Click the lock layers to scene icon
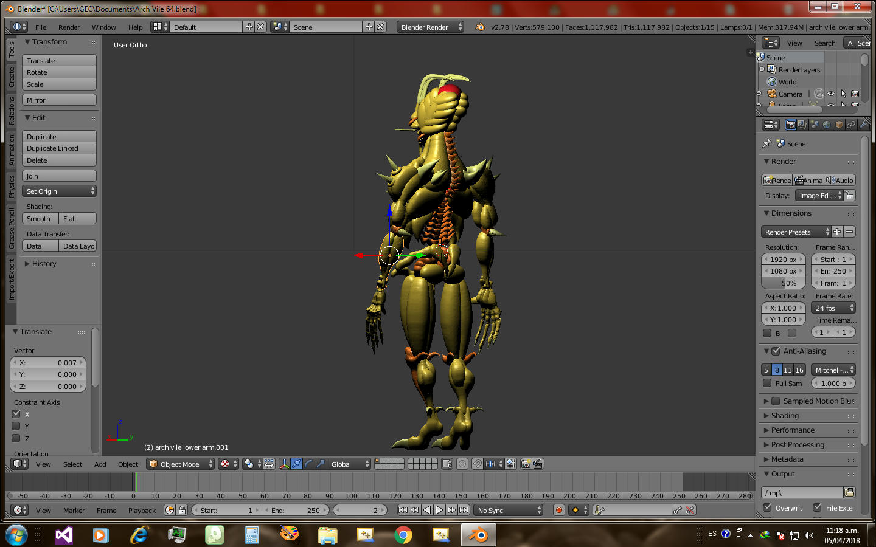Viewport: 876px width, 547px height. [x=447, y=464]
